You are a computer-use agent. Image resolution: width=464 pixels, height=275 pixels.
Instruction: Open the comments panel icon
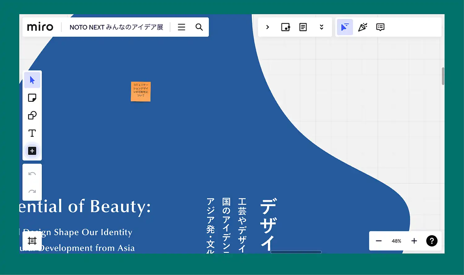[380, 27]
